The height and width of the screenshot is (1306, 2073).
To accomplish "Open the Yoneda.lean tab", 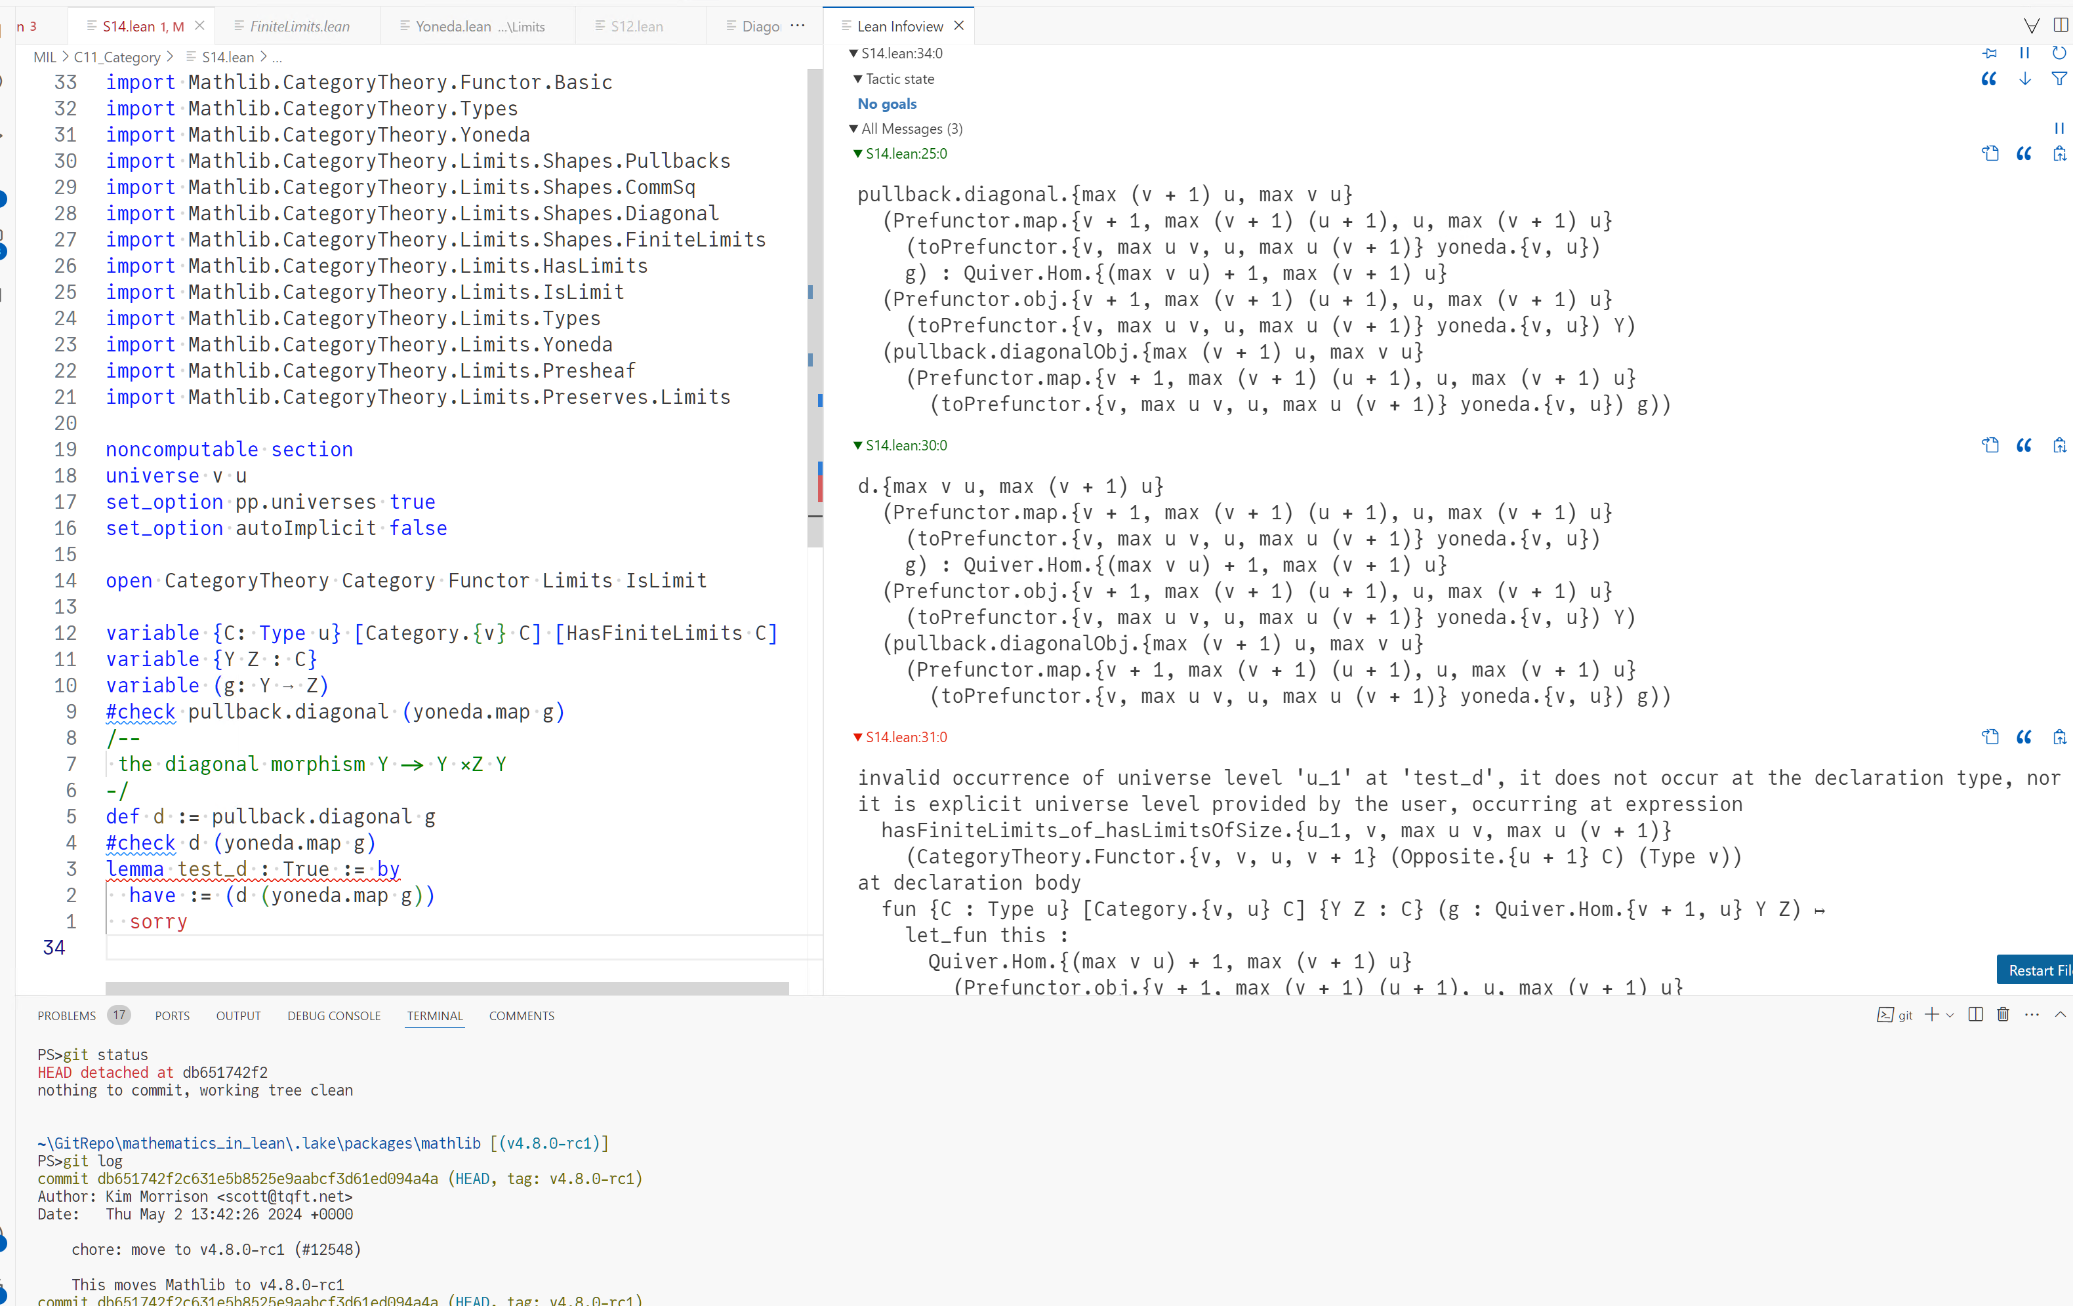I will [479, 26].
